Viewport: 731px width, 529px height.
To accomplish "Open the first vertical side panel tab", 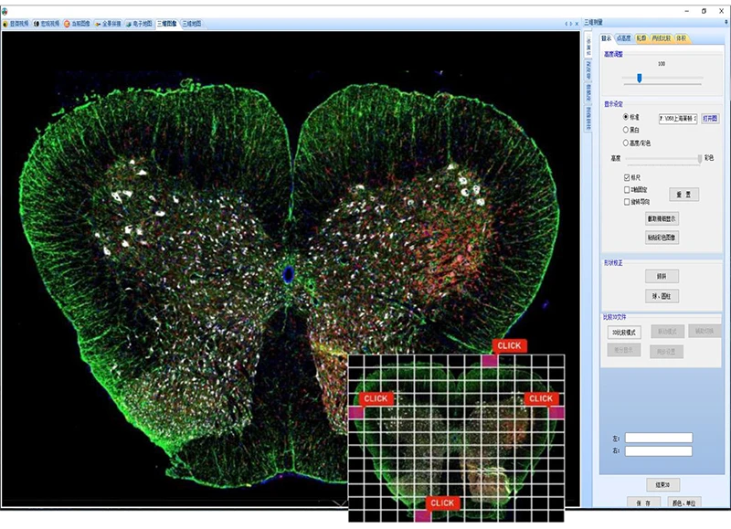I will (x=588, y=48).
